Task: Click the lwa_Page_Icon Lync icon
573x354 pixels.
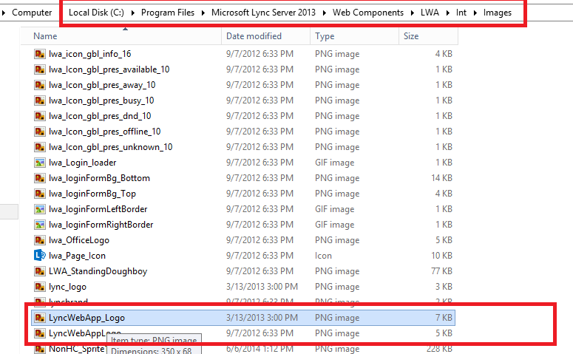Action: (40, 256)
